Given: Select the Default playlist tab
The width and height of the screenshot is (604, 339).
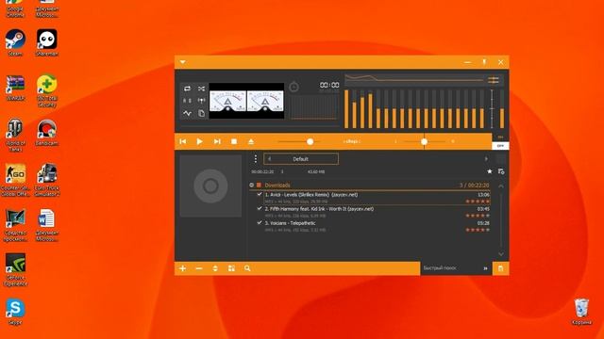Looking at the screenshot, I should (301, 159).
